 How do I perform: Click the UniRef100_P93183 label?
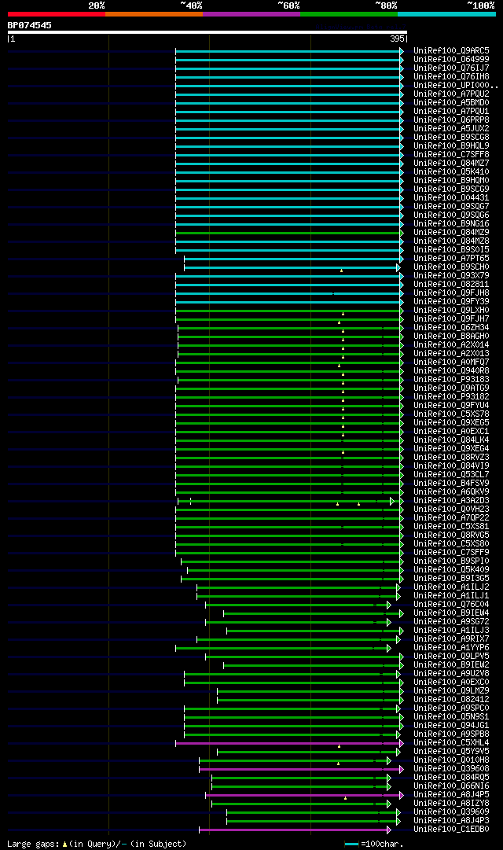(x=451, y=380)
